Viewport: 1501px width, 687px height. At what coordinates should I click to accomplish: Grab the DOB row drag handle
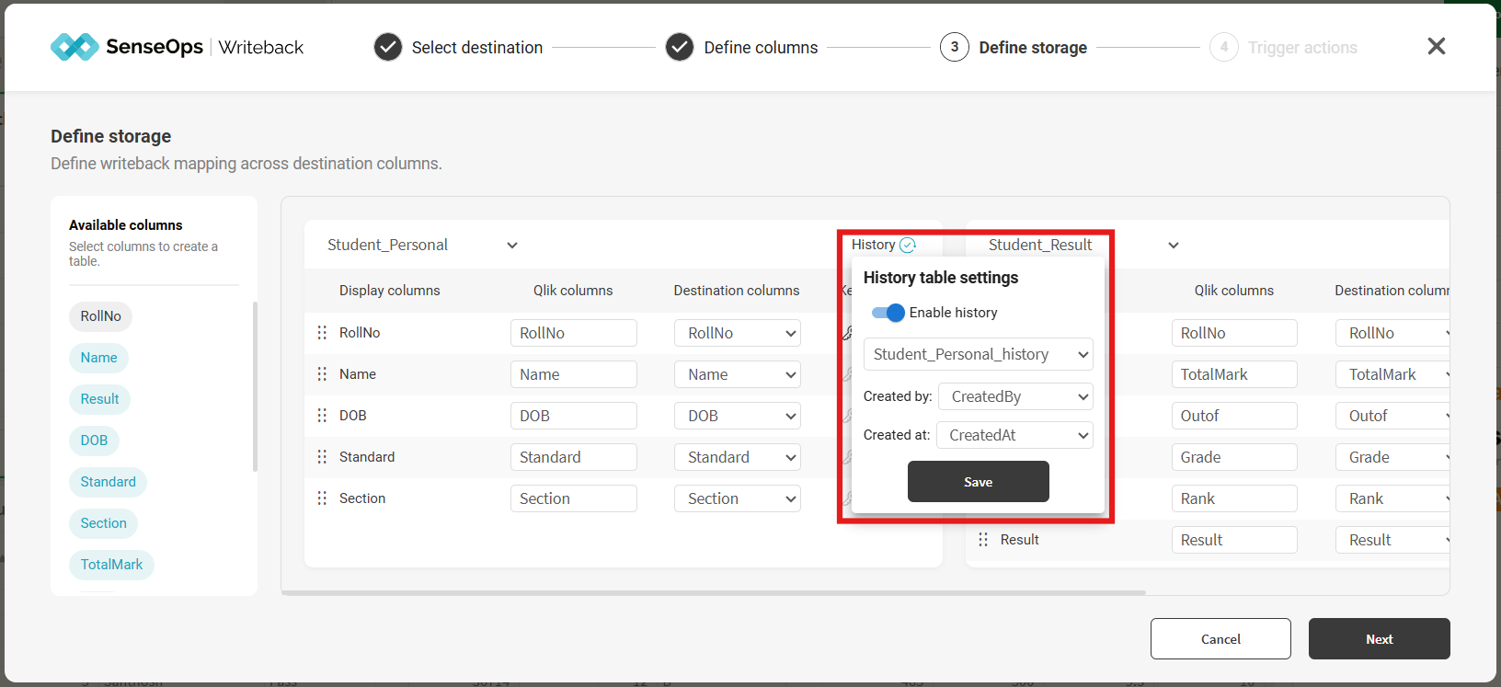pos(322,416)
